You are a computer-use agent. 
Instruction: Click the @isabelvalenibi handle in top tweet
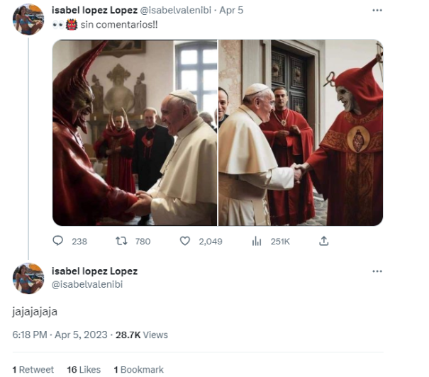(x=176, y=10)
